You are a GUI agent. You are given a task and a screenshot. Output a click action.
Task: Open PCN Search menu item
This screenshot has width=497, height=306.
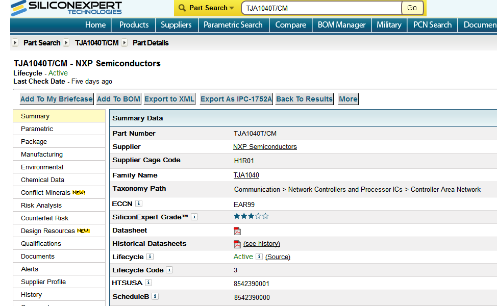[432, 24]
